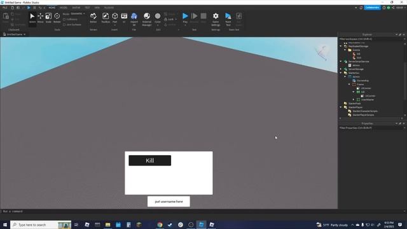The width and height of the screenshot is (407, 229).
Task: Collapse the ServerScriptService node
Action: (341, 62)
